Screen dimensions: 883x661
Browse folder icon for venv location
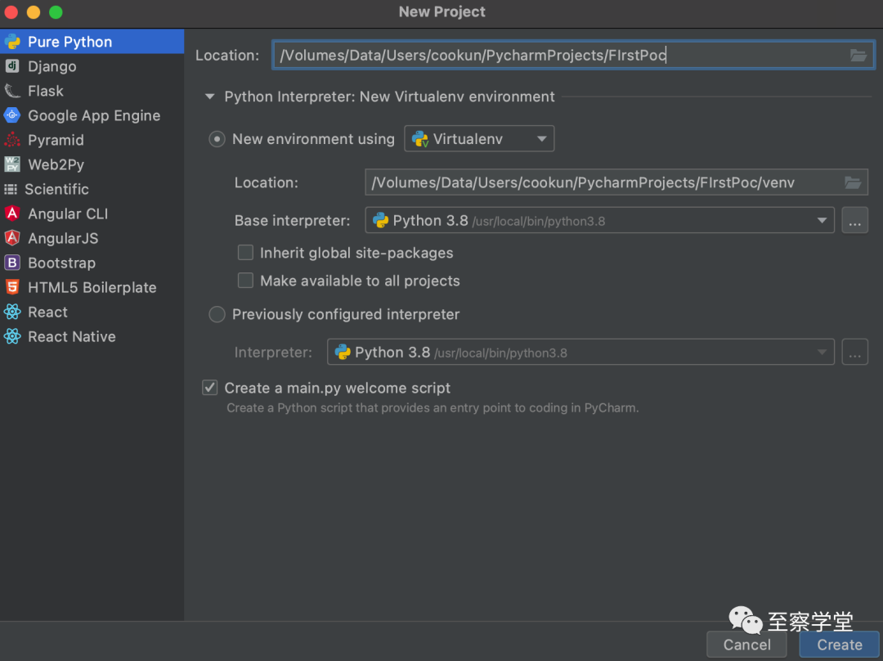[853, 182]
